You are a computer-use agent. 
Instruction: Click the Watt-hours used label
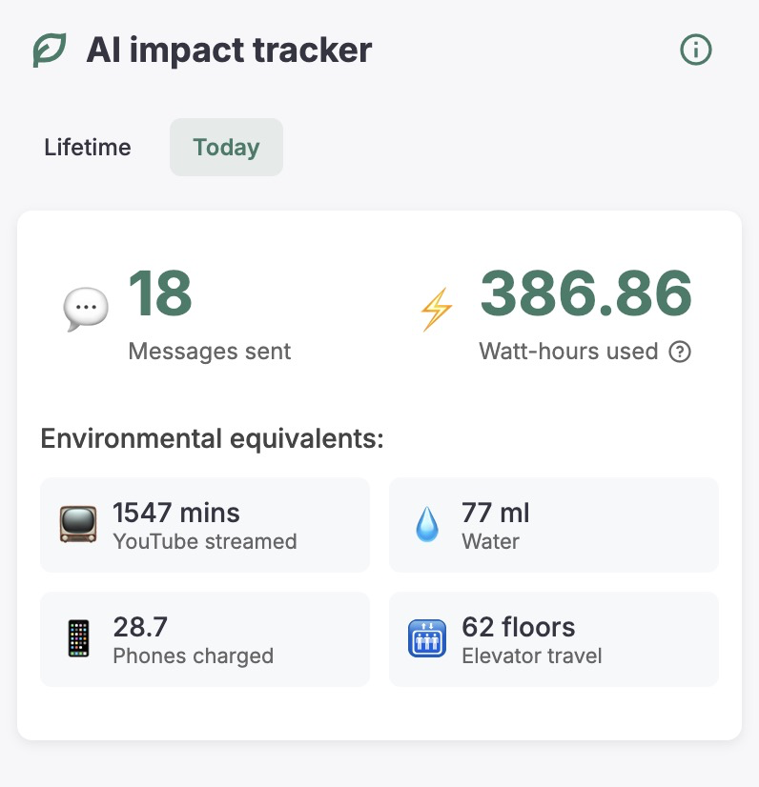click(x=568, y=351)
